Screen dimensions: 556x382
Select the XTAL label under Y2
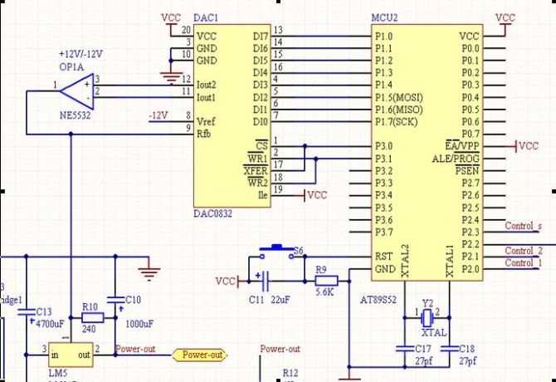tap(434, 333)
